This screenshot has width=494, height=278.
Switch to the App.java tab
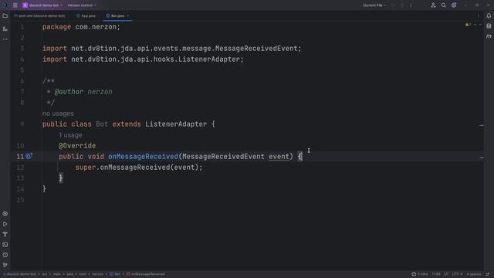86,15
